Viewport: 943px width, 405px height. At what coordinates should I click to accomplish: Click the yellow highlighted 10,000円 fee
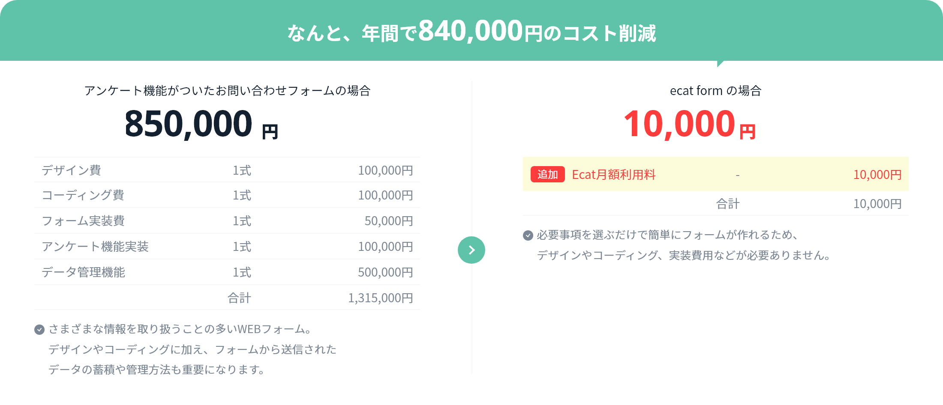(x=877, y=175)
